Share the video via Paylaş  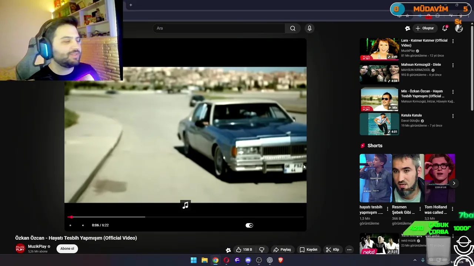point(282,250)
